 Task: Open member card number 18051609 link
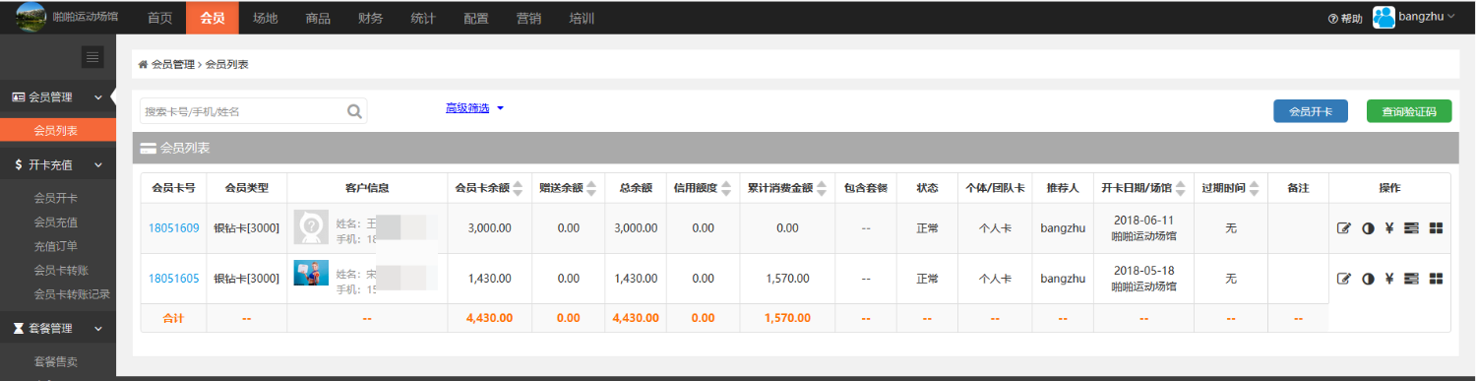click(174, 228)
